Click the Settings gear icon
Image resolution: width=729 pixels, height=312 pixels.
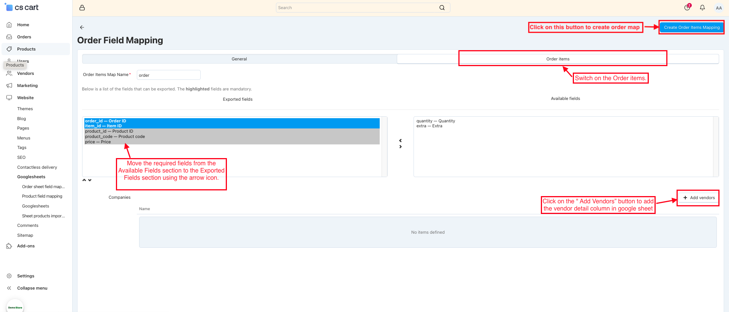pyautogui.click(x=9, y=276)
